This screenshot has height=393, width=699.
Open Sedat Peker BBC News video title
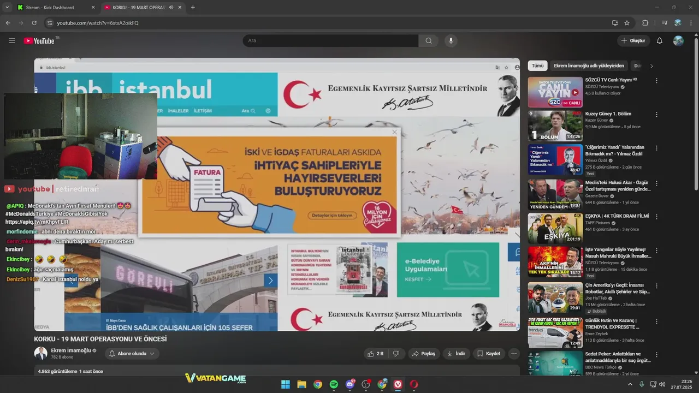[x=618, y=357]
